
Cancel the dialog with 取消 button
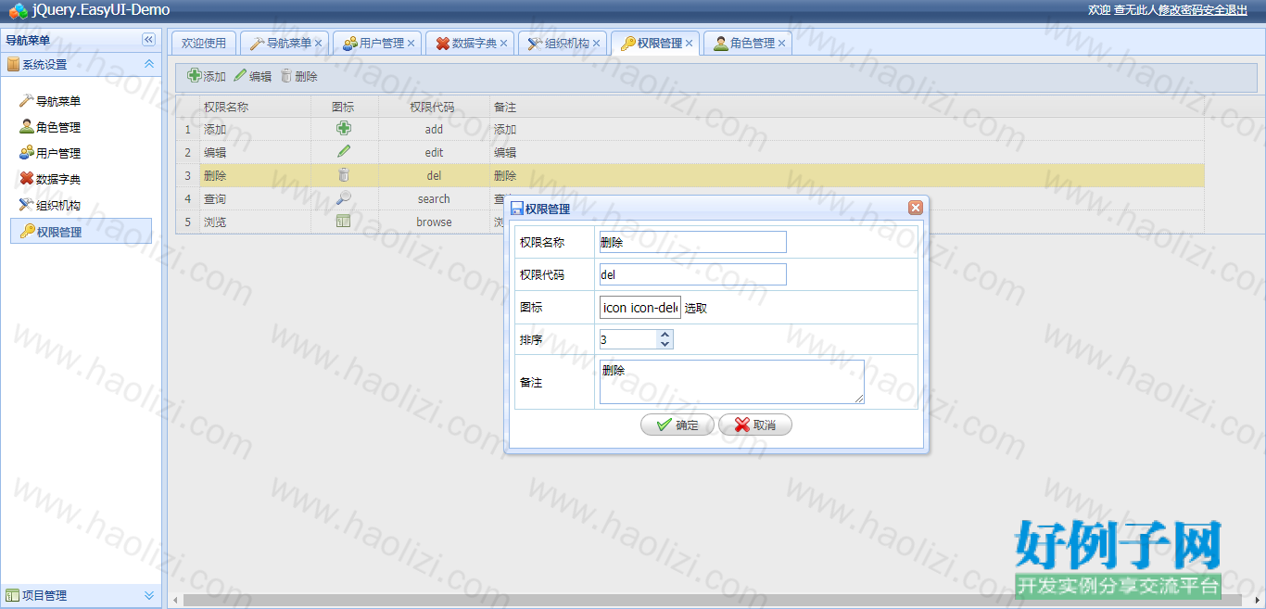click(x=755, y=425)
